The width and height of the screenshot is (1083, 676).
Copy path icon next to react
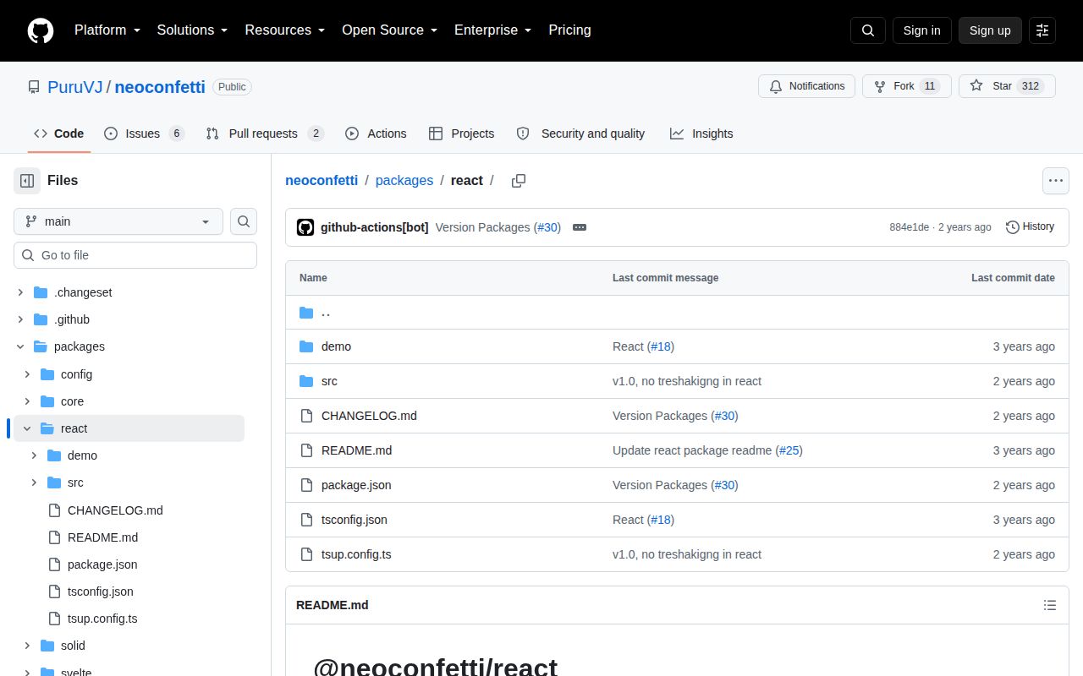(519, 181)
